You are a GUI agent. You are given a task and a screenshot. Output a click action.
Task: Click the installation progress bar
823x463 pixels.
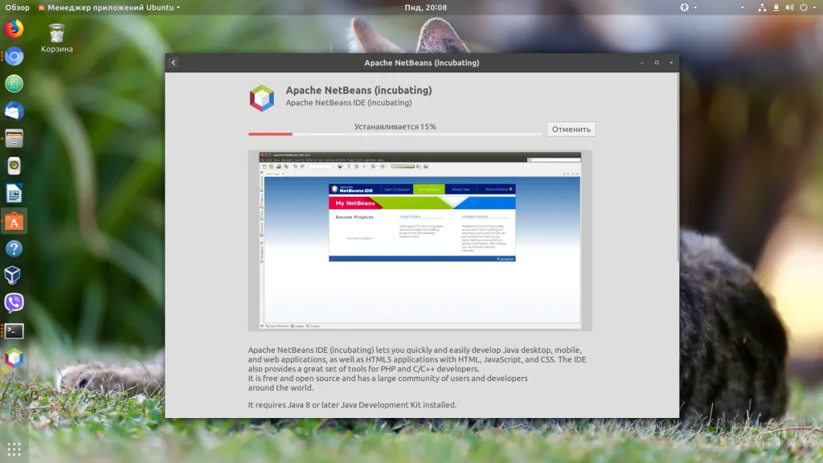click(x=395, y=134)
